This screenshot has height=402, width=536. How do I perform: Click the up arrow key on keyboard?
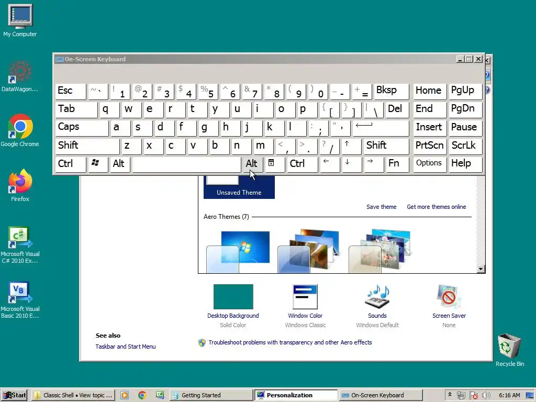click(351, 146)
